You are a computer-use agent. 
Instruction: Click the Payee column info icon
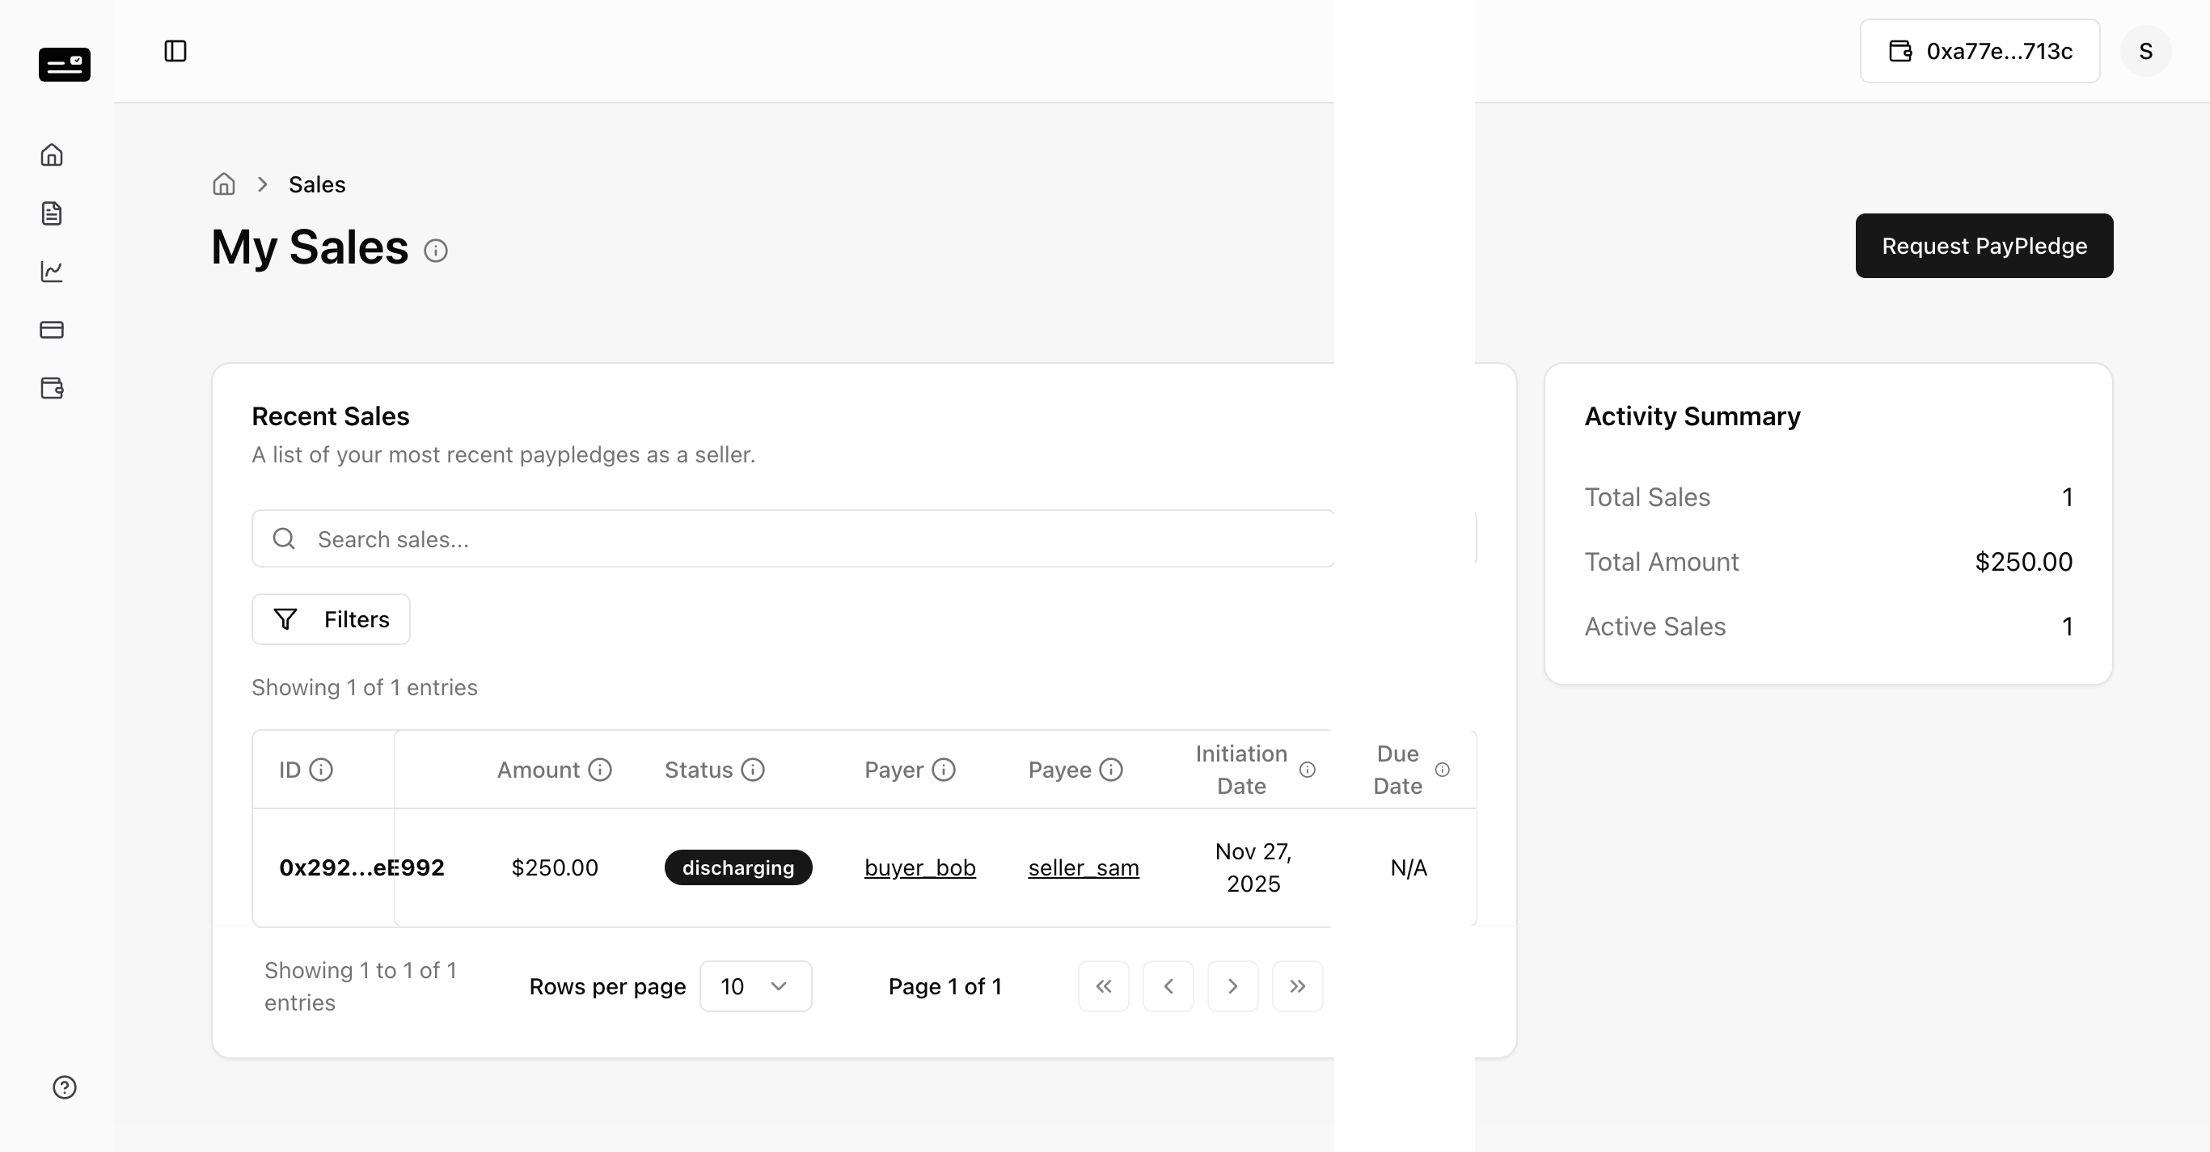click(1111, 770)
